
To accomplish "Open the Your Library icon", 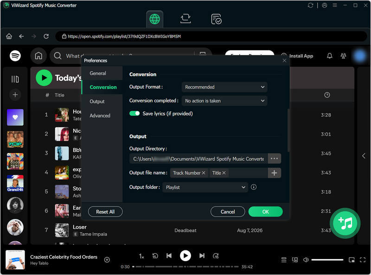I will tap(15, 79).
